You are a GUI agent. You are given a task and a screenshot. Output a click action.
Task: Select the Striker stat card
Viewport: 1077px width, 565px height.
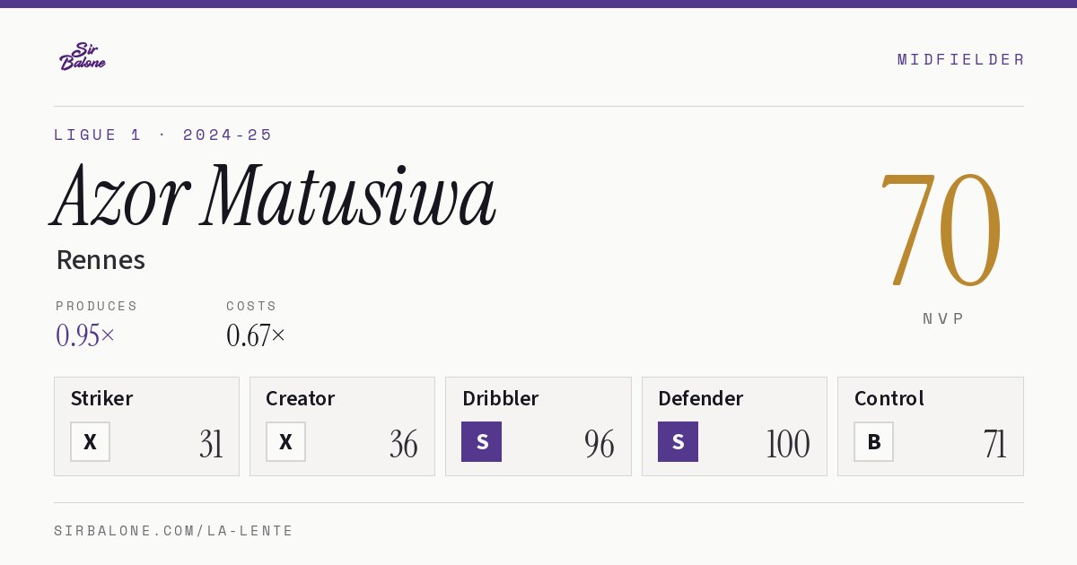click(x=146, y=426)
